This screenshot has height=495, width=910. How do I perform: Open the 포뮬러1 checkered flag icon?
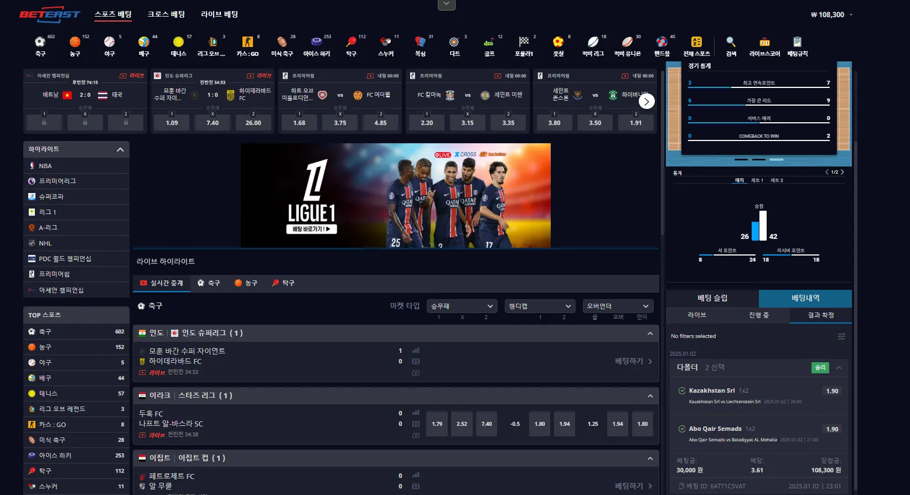tap(524, 42)
